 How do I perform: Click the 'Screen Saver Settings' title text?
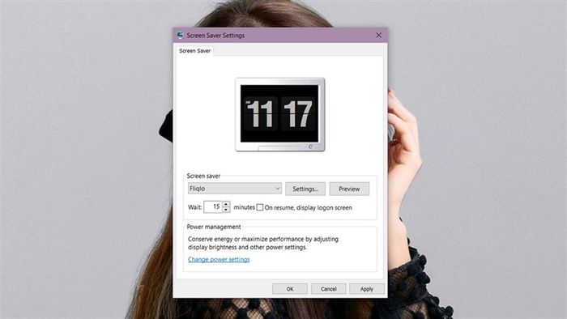pyautogui.click(x=215, y=36)
